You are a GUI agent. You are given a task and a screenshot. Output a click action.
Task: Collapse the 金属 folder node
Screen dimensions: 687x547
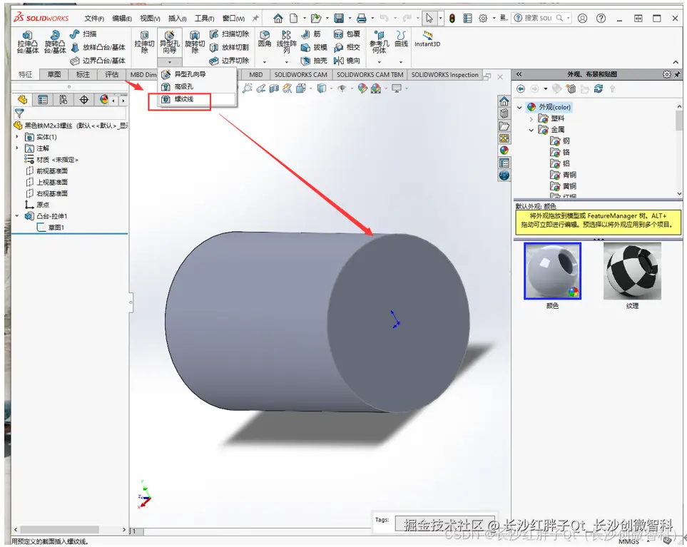tap(531, 130)
